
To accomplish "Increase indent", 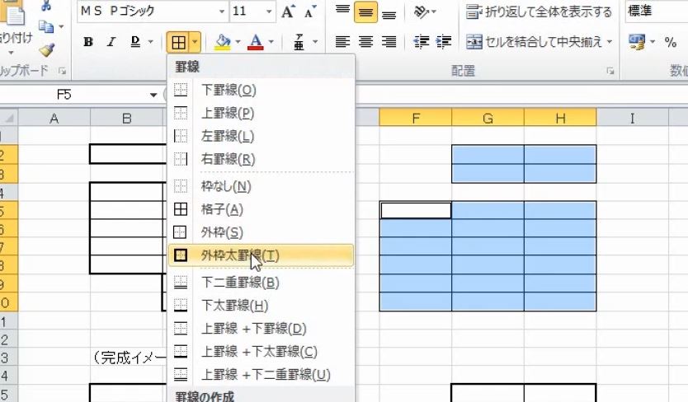I will (444, 42).
